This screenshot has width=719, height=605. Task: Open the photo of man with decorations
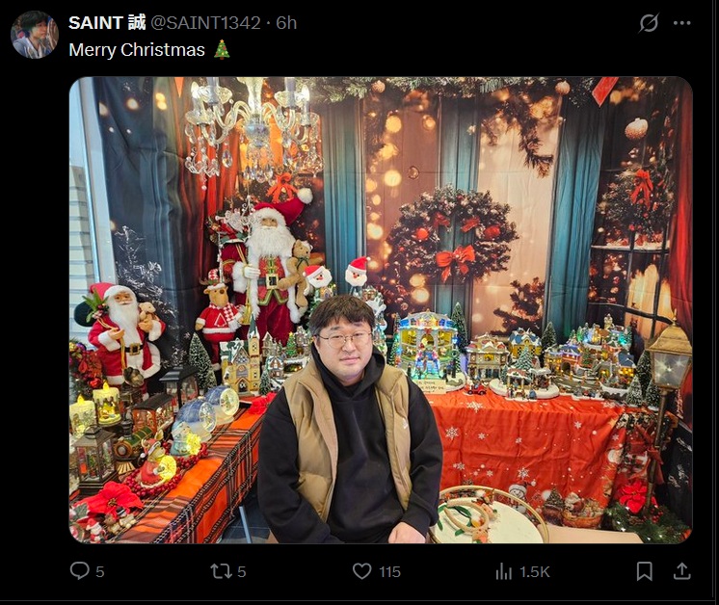click(381, 310)
